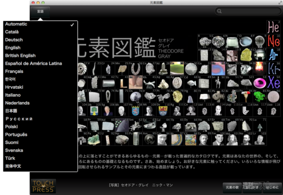Image resolution: width=283 pixels, height=195 pixels.
Task: Open the Boron element tile
Action: (x=205, y=41)
